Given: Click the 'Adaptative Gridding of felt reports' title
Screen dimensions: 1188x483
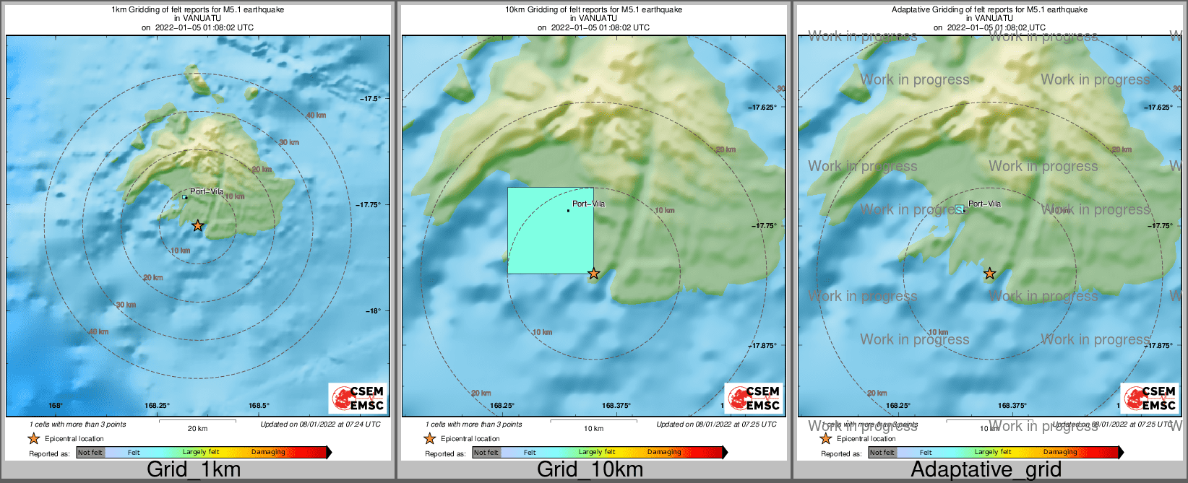Looking at the screenshot, I should pos(989,10).
